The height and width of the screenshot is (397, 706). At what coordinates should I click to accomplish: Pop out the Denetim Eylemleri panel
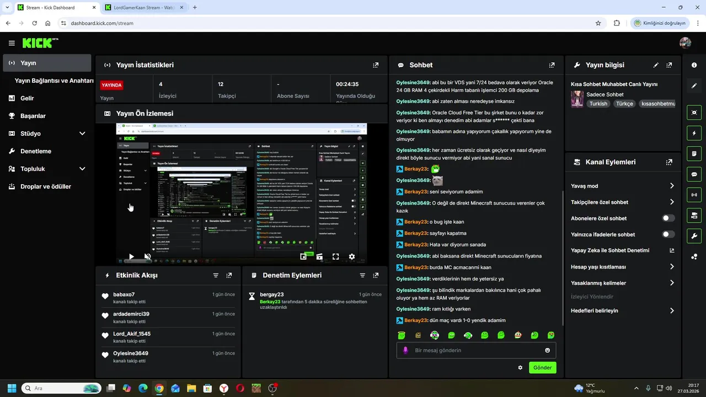tap(376, 275)
